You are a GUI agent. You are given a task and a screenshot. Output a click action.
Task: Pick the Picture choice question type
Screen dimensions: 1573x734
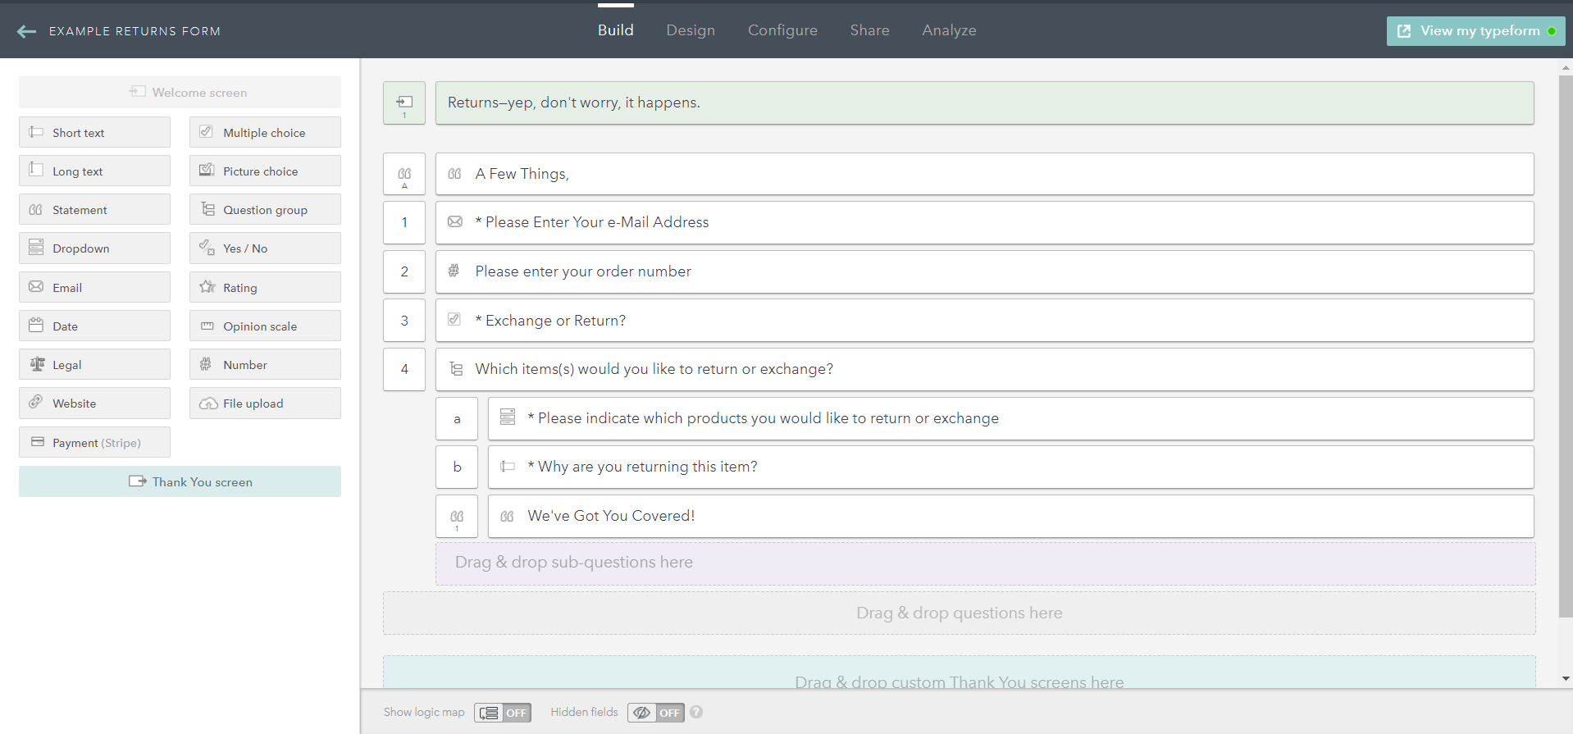(x=265, y=171)
